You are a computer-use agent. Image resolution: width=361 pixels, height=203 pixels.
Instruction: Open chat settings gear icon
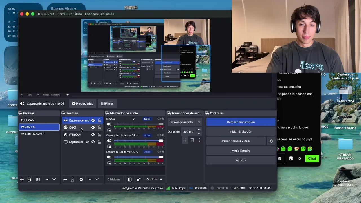pyautogui.click(x=300, y=158)
